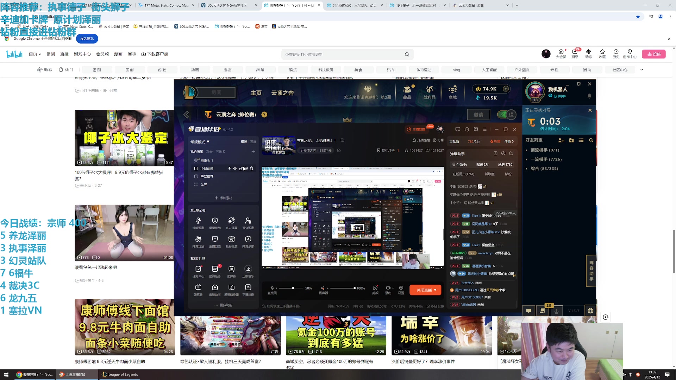The height and width of the screenshot is (380, 676).
Task: Open 录制 recording options arrow
Action: click(x=393, y=288)
